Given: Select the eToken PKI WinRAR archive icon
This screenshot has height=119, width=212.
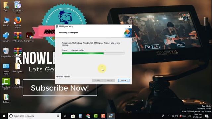Looking at the screenshot, I should [18, 52].
